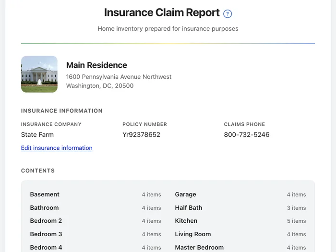336x252 pixels.
Task: Select the Kitchen entry
Action: pos(240,221)
